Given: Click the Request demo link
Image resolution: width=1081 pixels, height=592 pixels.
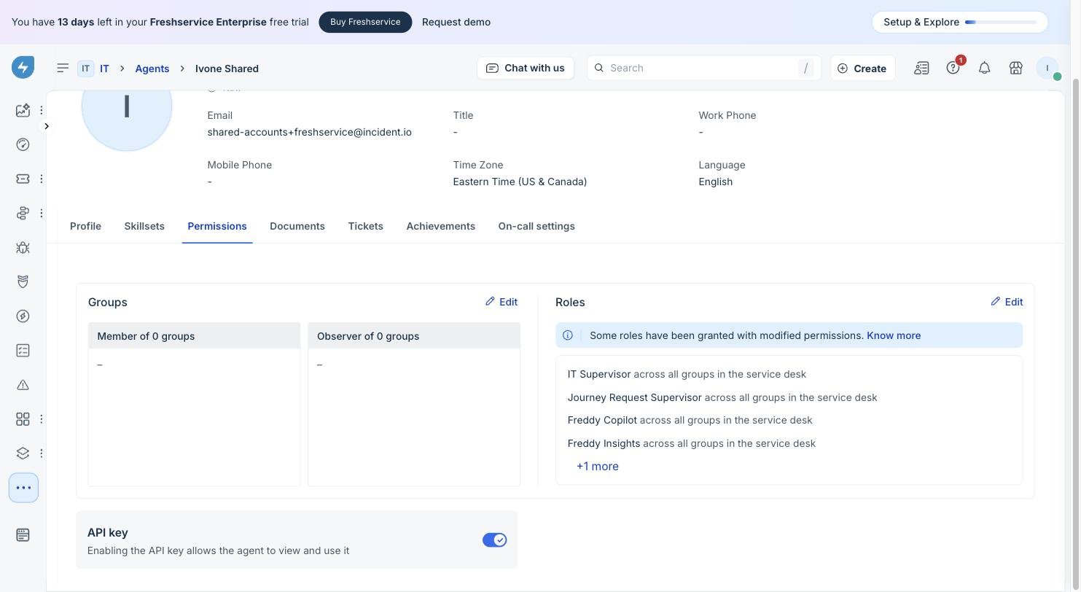Looking at the screenshot, I should click(456, 22).
